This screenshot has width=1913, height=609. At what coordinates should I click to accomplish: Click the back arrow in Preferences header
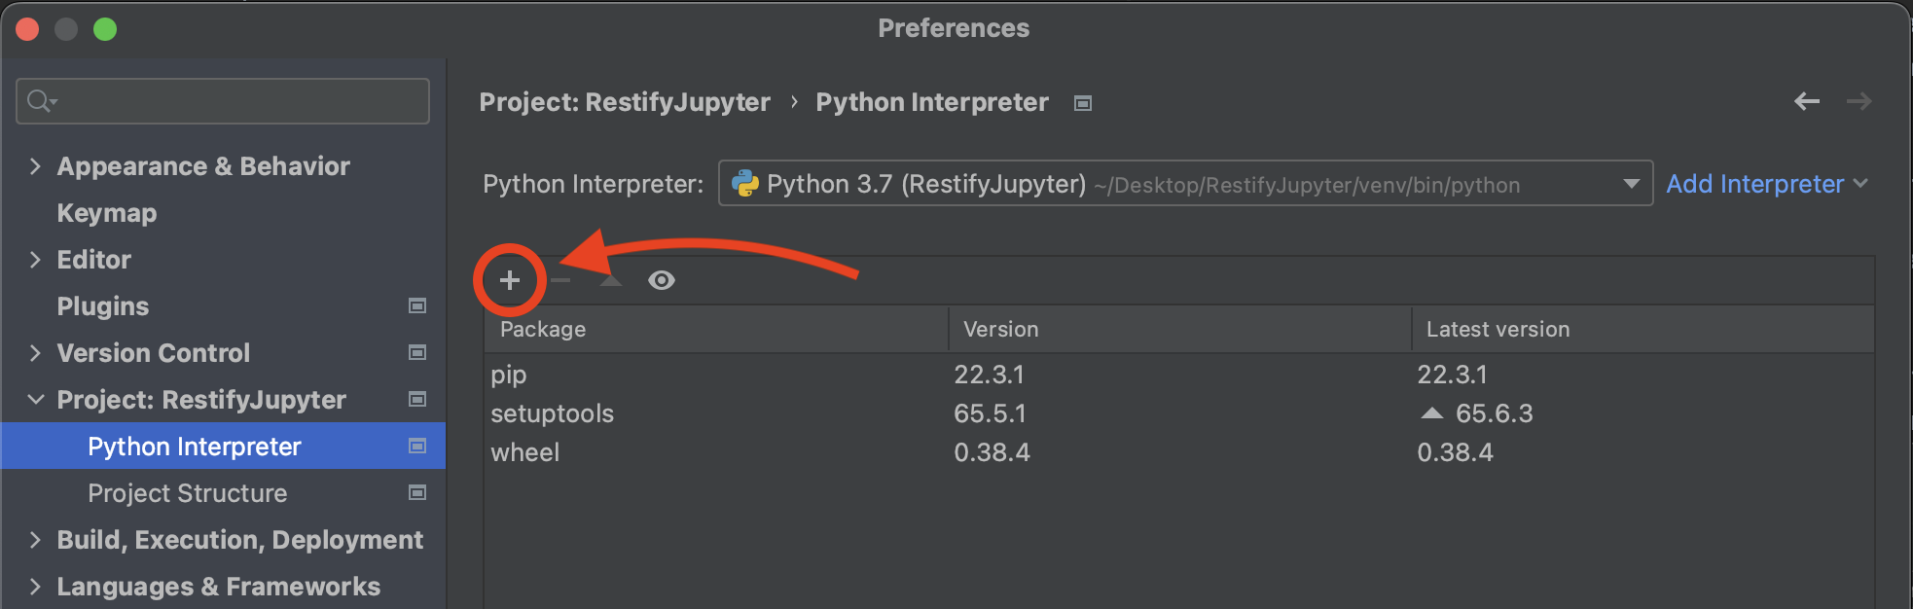coord(1807,101)
